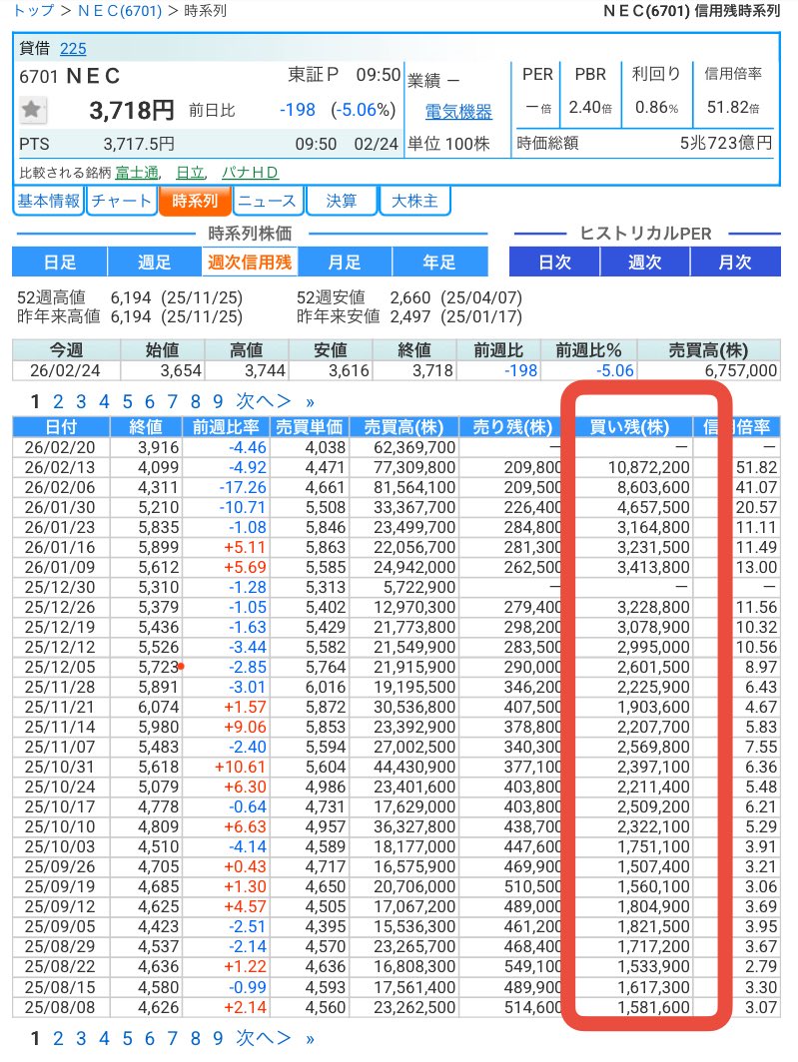Image resolution: width=798 pixels, height=1062 pixels.
Task: Click the » last-page link in top pagination
Action: [310, 403]
